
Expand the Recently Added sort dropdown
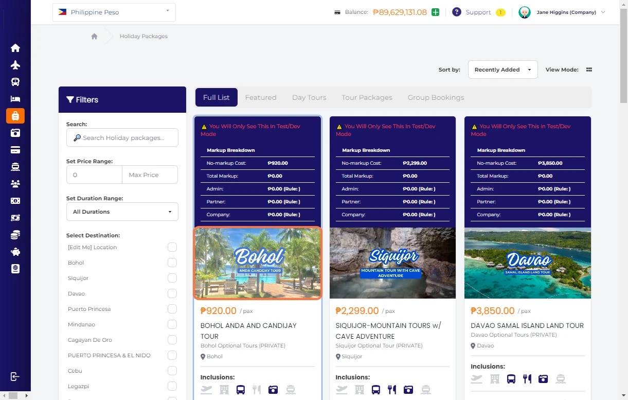502,69
